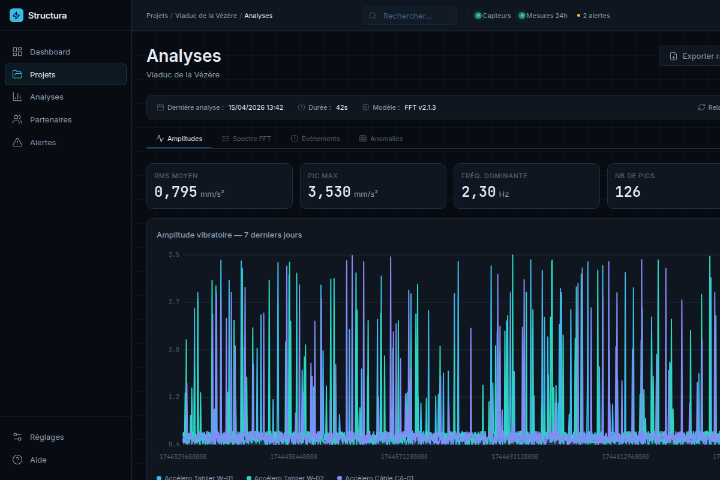Switch to the Anomalies tab
Image resolution: width=720 pixels, height=480 pixels.
(x=380, y=139)
